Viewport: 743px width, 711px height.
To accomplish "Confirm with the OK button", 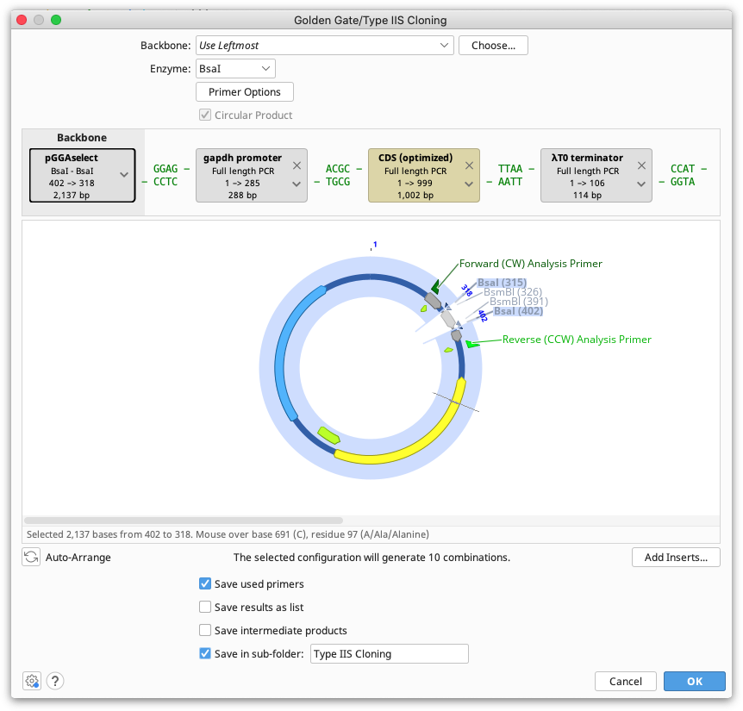I will click(x=695, y=681).
